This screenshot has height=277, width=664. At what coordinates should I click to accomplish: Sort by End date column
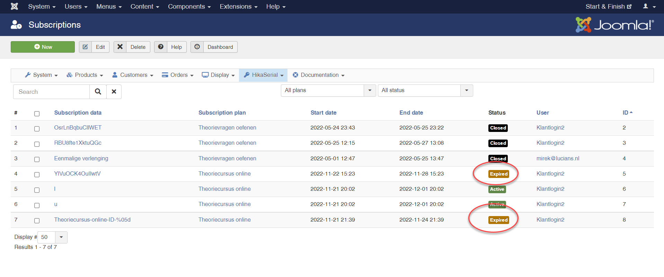tap(411, 113)
